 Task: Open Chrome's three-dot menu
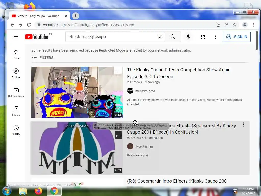click(x=253, y=25)
